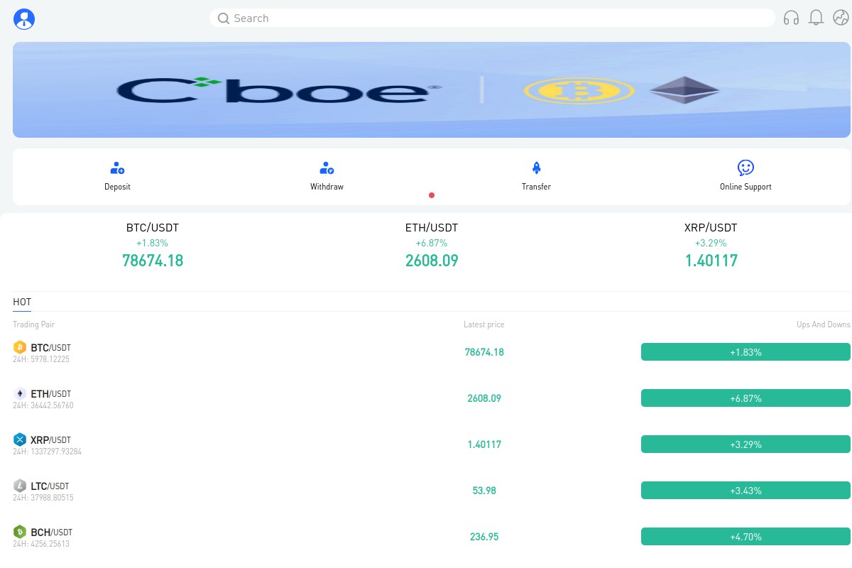Open the user profile avatar icon
852x568 pixels.
[x=24, y=19]
